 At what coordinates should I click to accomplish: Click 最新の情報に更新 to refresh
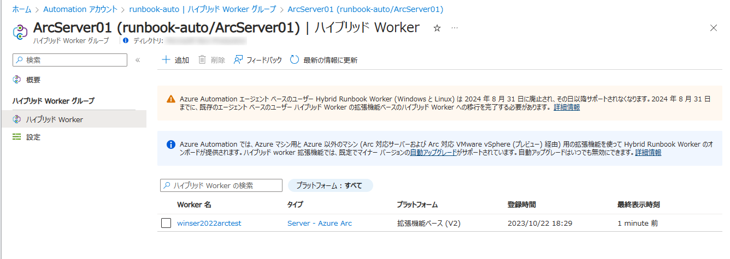click(x=323, y=60)
